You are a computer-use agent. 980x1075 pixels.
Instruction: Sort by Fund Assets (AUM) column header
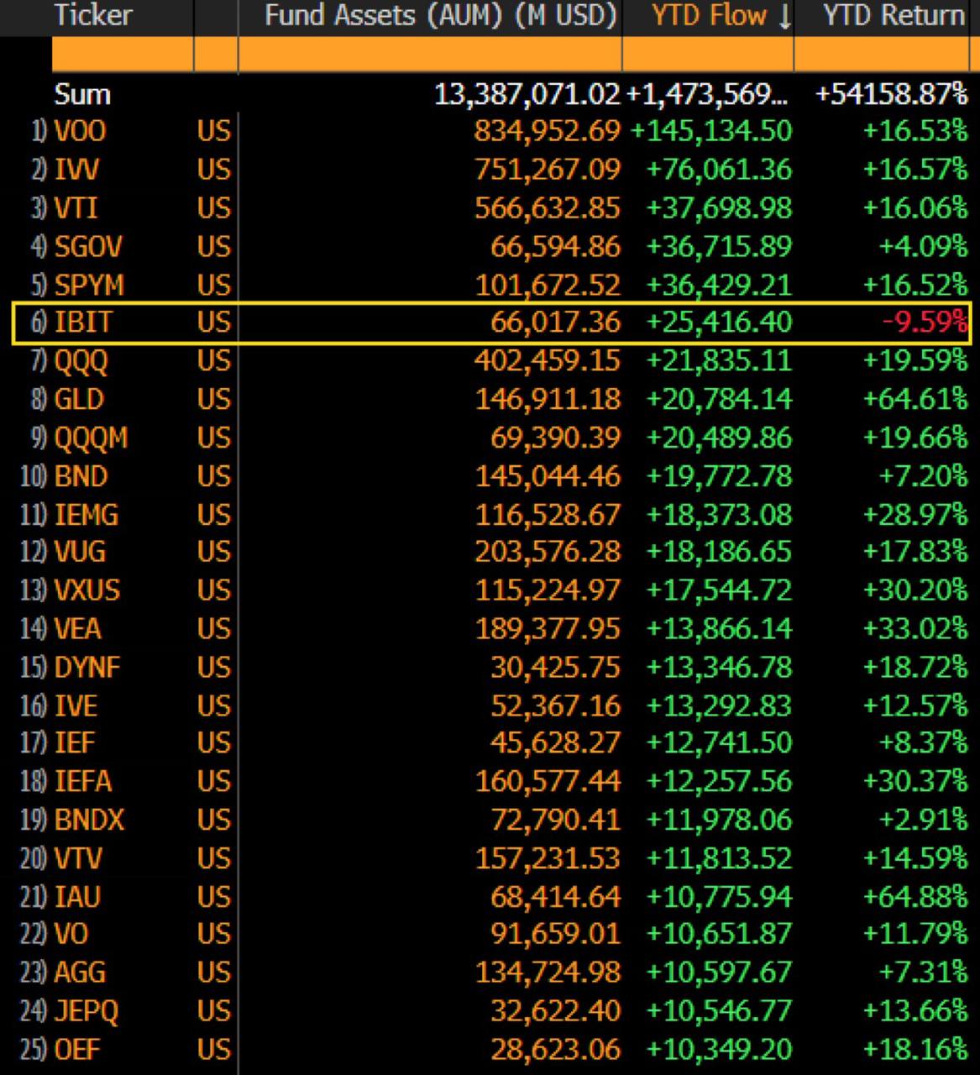tap(440, 15)
